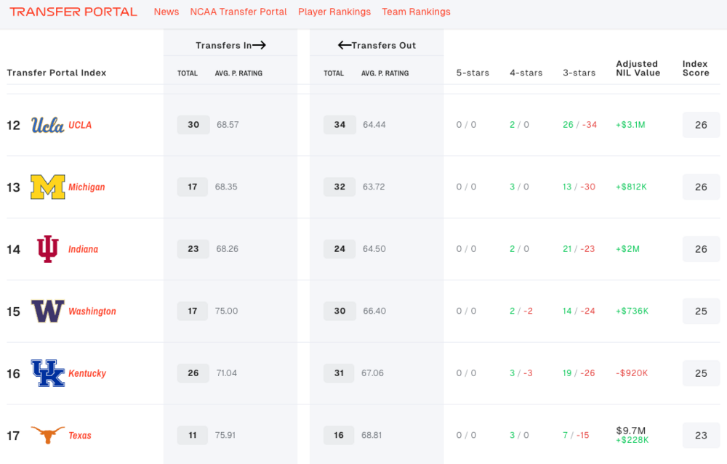The height and width of the screenshot is (464, 727).
Task: Click the Index Score column header
Action: [x=696, y=68]
